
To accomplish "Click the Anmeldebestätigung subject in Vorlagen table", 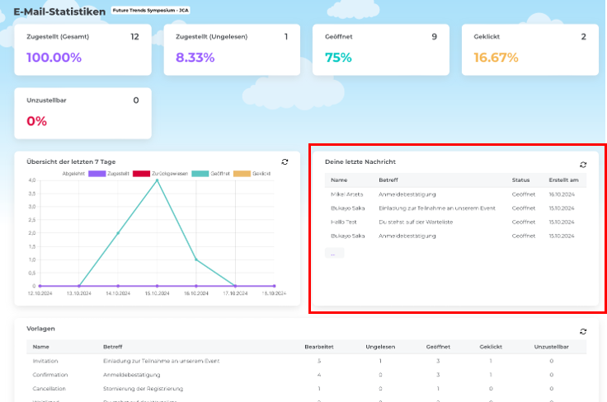I will pyautogui.click(x=132, y=375).
